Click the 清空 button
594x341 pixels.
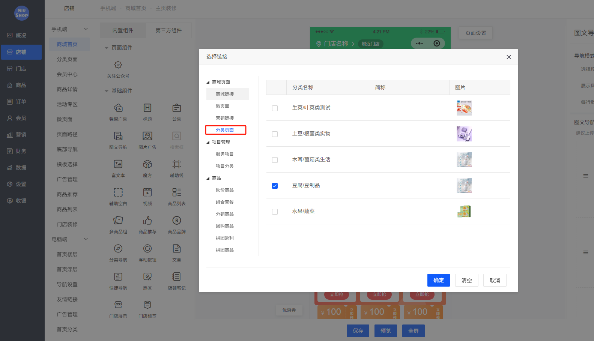(x=467, y=280)
